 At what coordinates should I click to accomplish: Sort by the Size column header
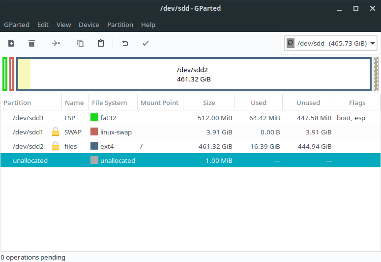pyautogui.click(x=209, y=103)
